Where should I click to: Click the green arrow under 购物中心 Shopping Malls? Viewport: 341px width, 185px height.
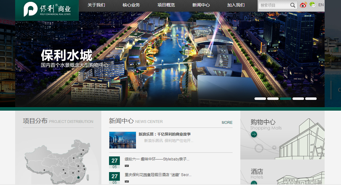254,134
